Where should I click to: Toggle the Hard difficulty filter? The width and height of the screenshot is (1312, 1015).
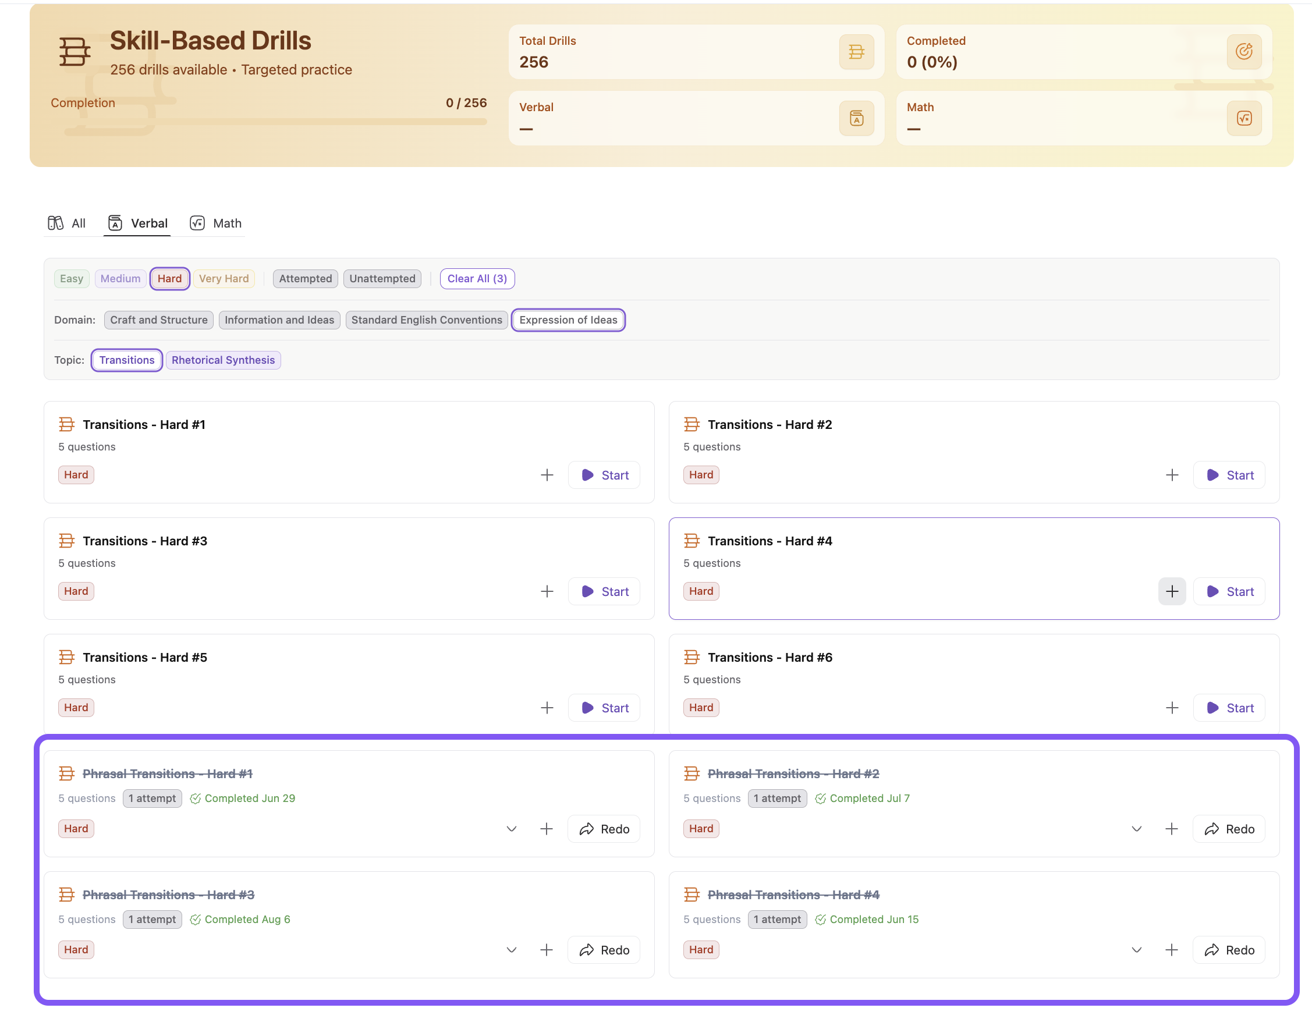(169, 279)
